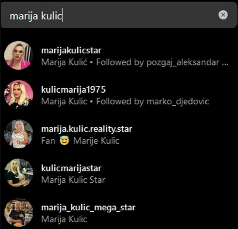Open the kulicmarijastar avatar image
The image size is (238, 229).
(x=19, y=173)
